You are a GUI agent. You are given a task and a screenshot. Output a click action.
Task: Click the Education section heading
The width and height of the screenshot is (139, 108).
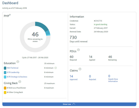point(10,63)
